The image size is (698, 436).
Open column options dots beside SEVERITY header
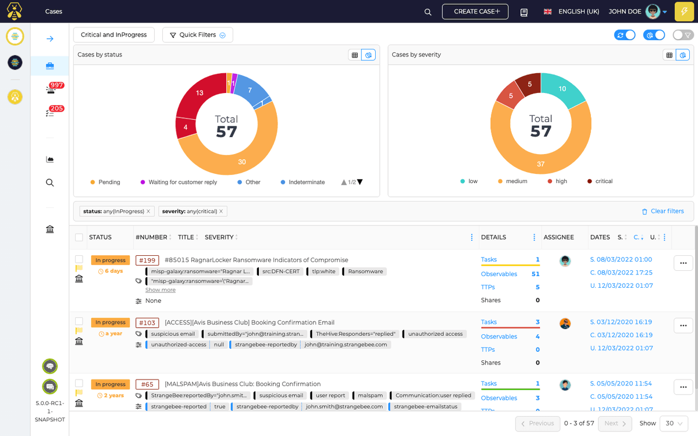472,237
